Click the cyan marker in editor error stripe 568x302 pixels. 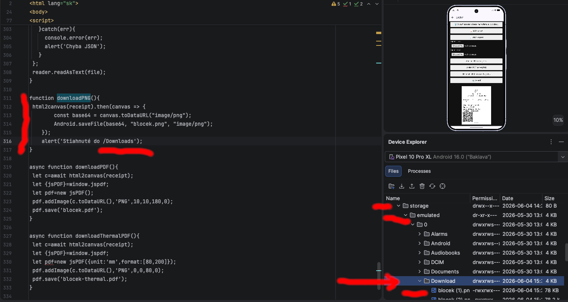pos(379,63)
